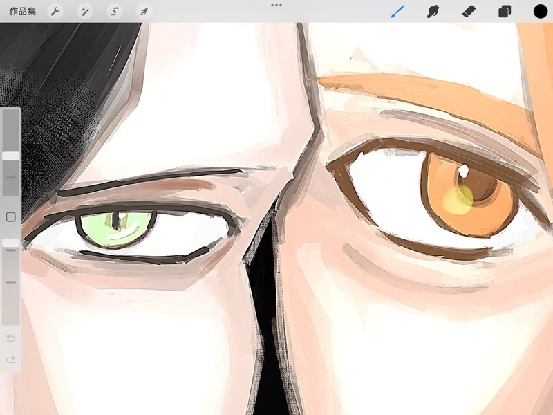Redo the stroke with the arrow
Viewport: 553px width, 415px height.
point(11,360)
